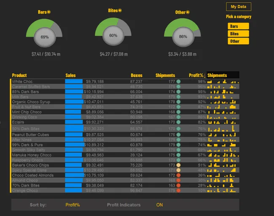Click the My Data button
Image resolution: width=274 pixels, height=216 pixels.
pos(238,7)
